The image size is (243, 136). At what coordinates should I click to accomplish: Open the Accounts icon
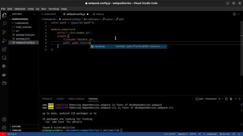[x=4, y=119]
